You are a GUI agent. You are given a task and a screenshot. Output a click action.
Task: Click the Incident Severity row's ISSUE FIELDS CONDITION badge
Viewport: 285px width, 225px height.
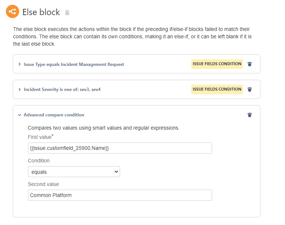(217, 89)
